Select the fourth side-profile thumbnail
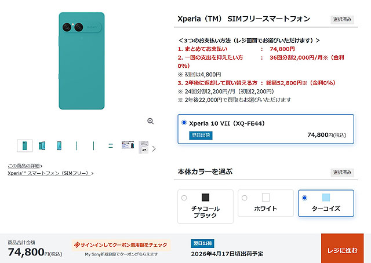 pyautogui.click(x=77, y=146)
